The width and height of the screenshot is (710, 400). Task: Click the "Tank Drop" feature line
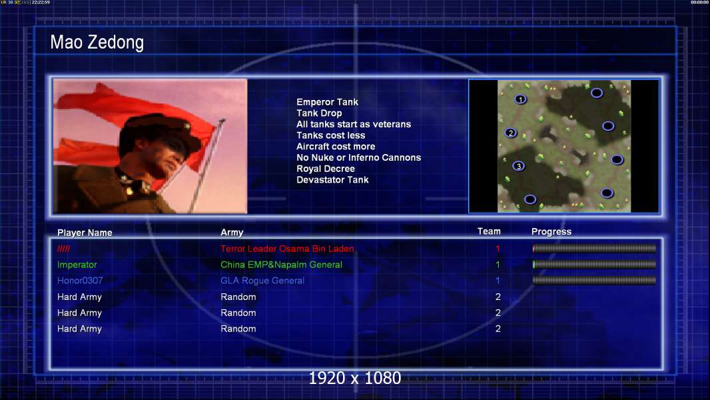tap(319, 113)
